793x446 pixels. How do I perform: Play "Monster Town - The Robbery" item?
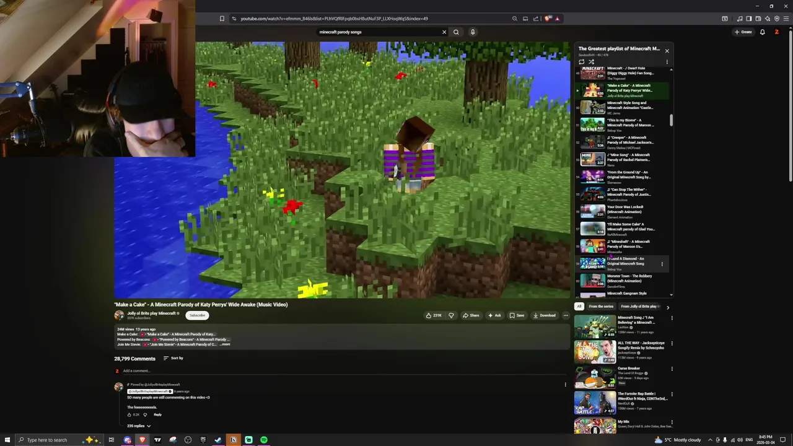(623, 281)
